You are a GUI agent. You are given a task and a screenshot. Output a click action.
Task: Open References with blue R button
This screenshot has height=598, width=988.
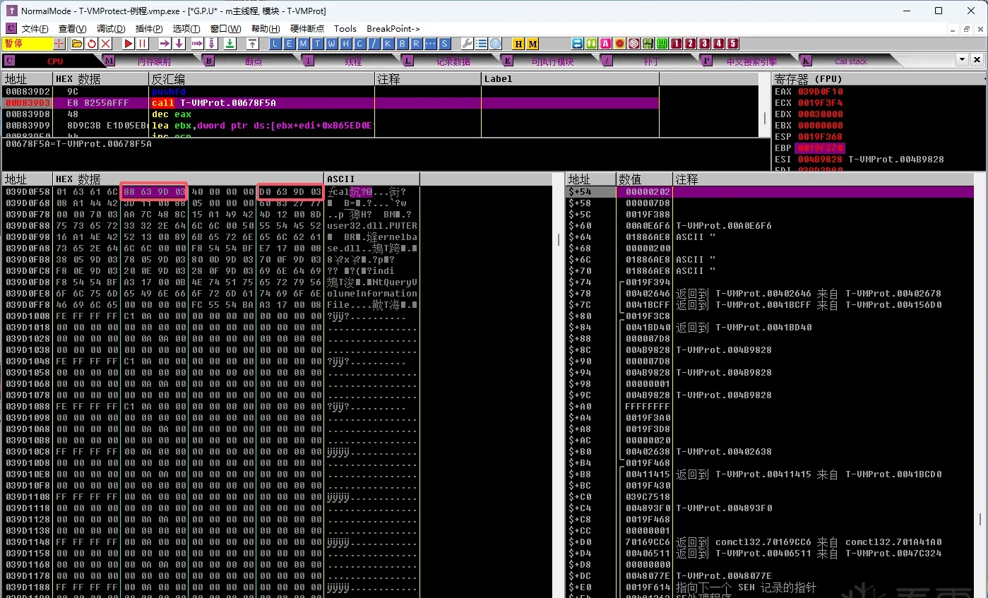(x=417, y=44)
